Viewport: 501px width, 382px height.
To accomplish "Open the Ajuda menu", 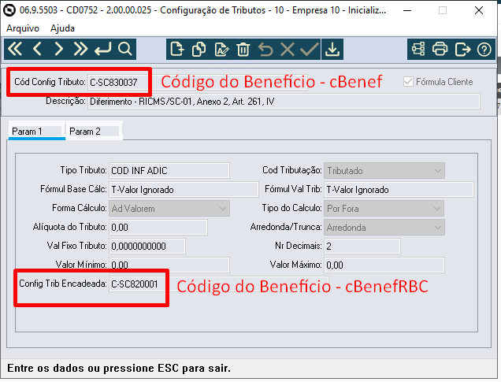I will (x=63, y=28).
